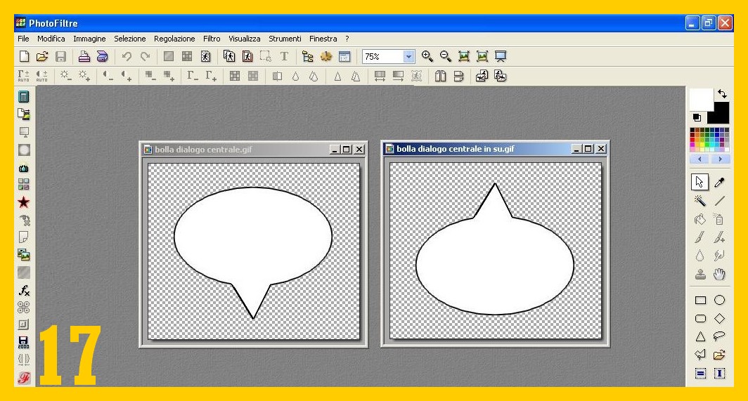Screen dimensions: 748x401
Task: Click the Print icon in toolbar
Action: coord(84,57)
